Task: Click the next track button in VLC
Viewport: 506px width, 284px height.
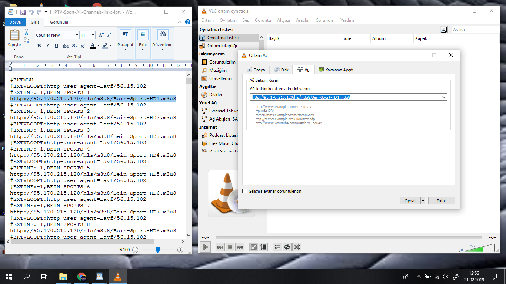Action: pyautogui.click(x=240, y=247)
